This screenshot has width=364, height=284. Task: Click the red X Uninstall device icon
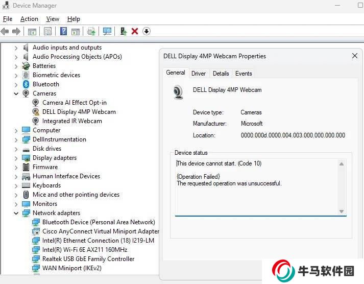click(x=135, y=31)
